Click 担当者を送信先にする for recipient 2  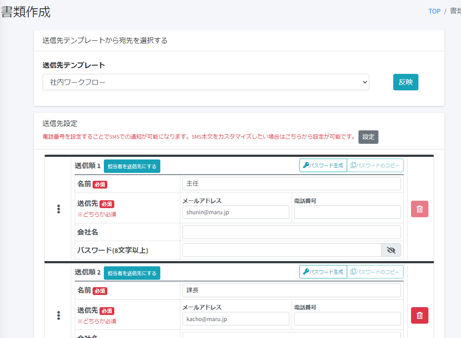click(132, 273)
